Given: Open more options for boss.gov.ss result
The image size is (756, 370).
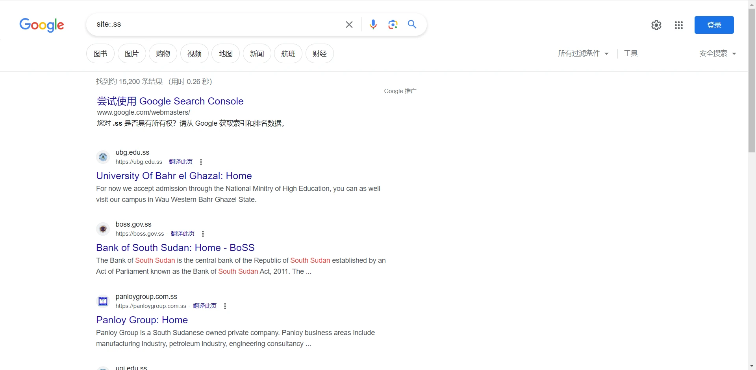Looking at the screenshot, I should 203,234.
